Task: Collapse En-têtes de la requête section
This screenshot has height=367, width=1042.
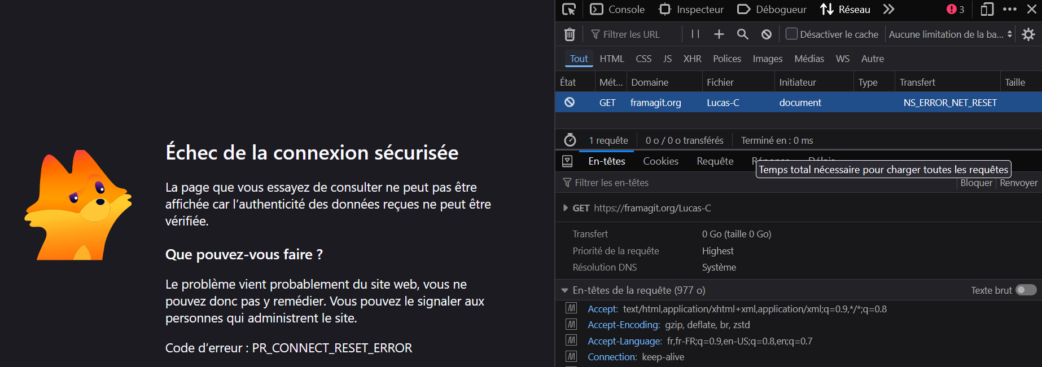Action: coord(564,290)
